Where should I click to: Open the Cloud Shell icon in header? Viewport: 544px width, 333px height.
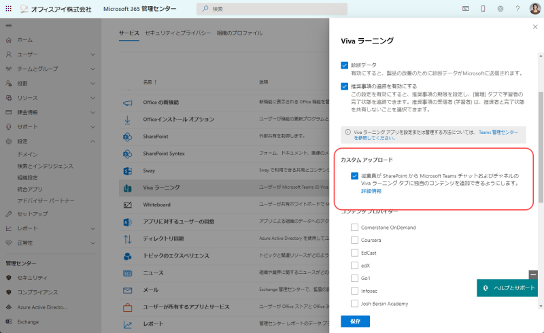point(466,9)
